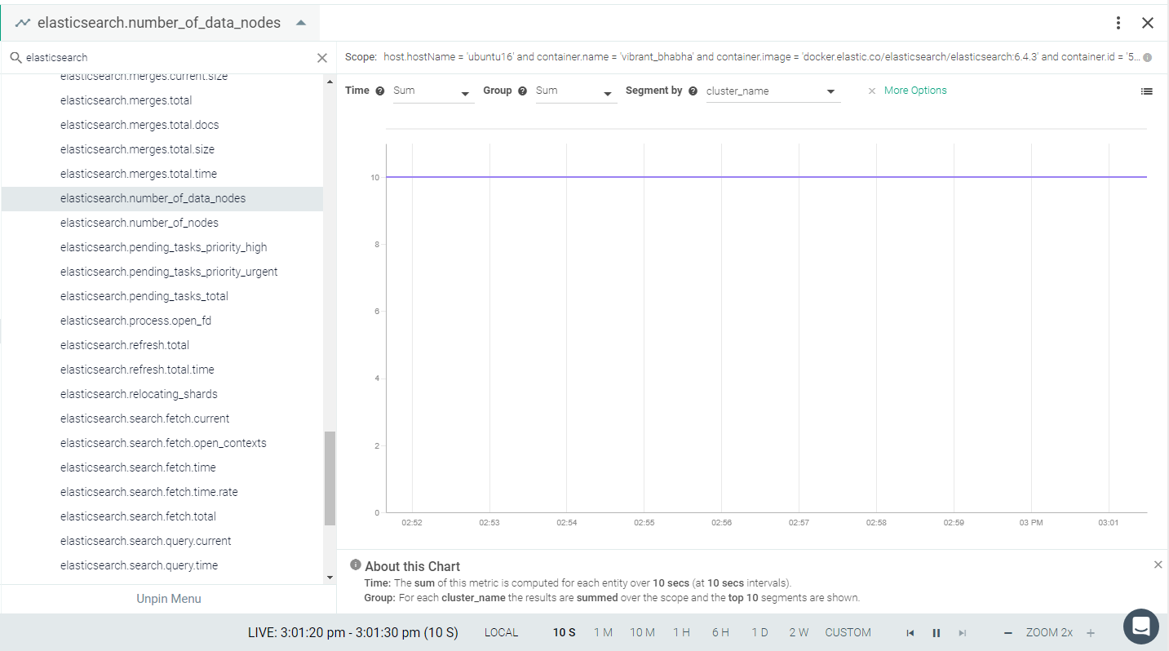This screenshot has height=651, width=1169.
Task: Click the scope info icon
Action: tap(1147, 58)
